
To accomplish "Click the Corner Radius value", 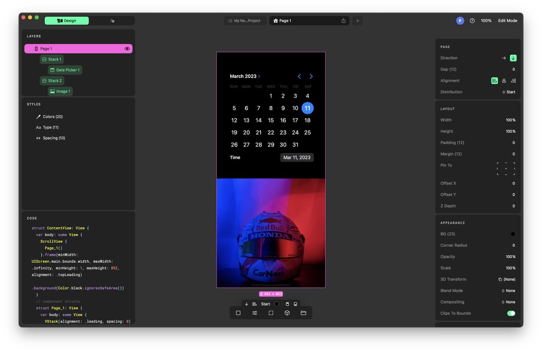I will 514,245.
